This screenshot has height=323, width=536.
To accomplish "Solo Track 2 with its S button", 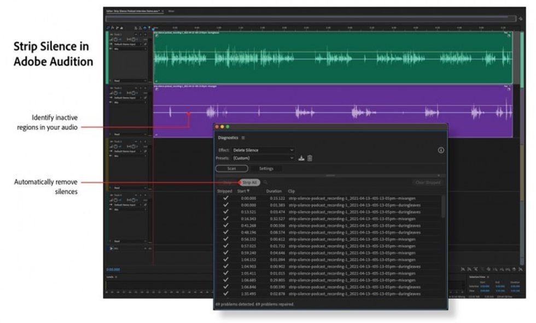I will click(141, 88).
